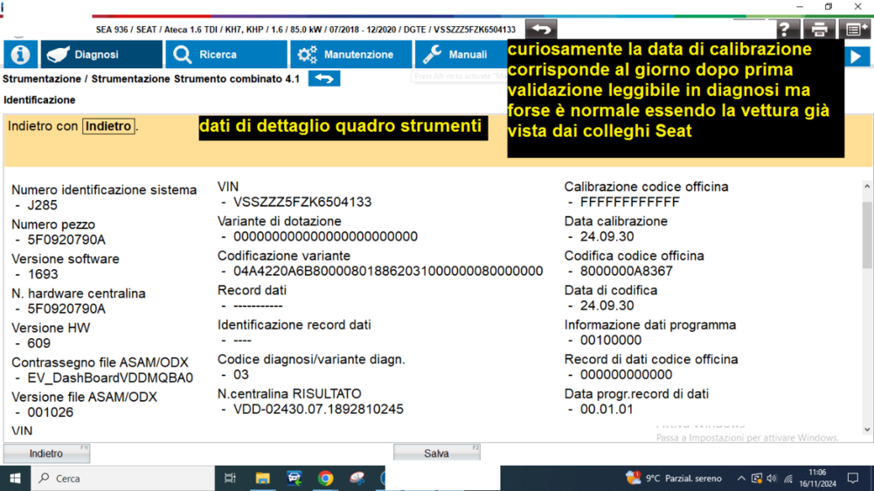Open File Explorer from the taskbar
This screenshot has width=874, height=491.
(262, 478)
